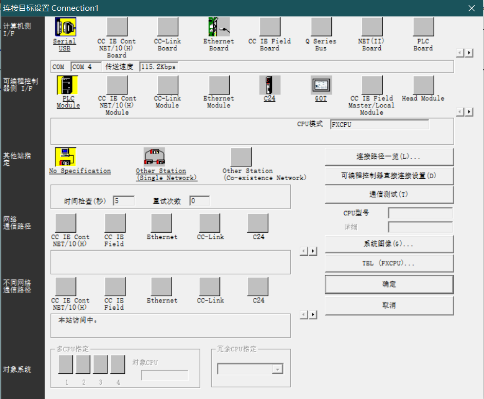Confirm settings with the 确定 button

[x=389, y=284]
